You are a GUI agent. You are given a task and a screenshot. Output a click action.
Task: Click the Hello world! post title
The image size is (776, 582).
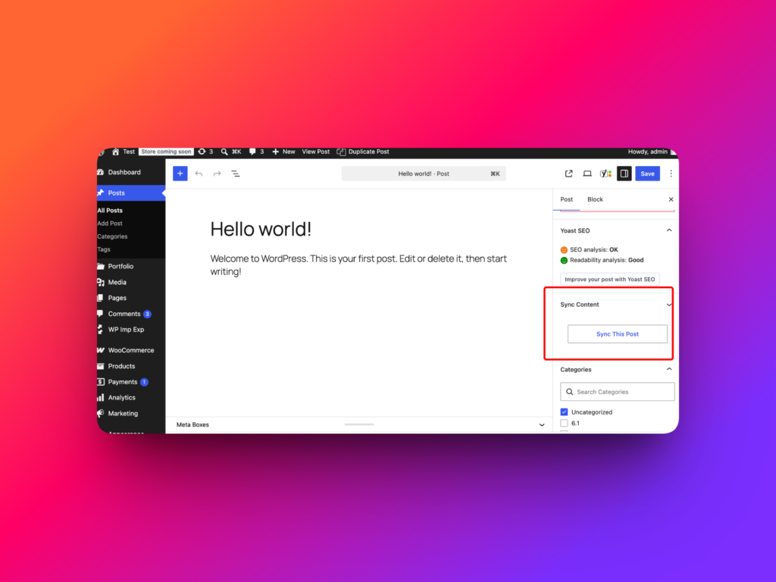261,229
